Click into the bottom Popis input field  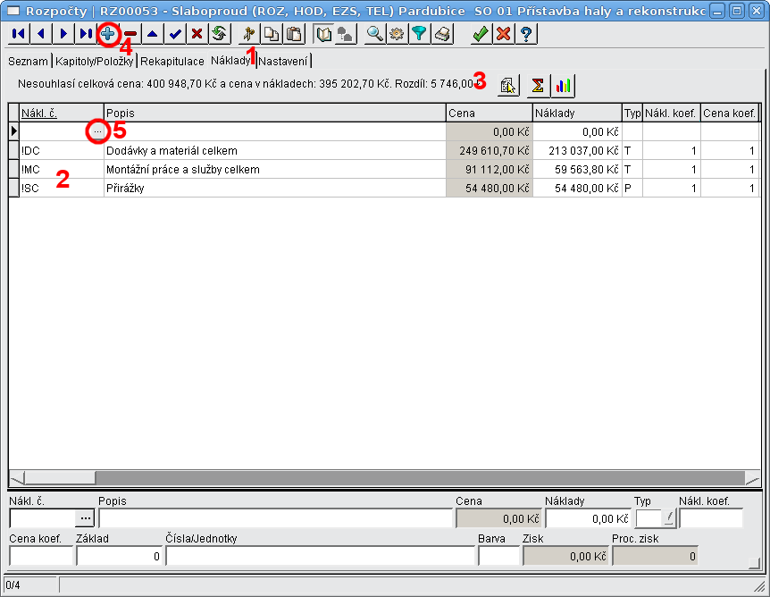[x=275, y=517]
